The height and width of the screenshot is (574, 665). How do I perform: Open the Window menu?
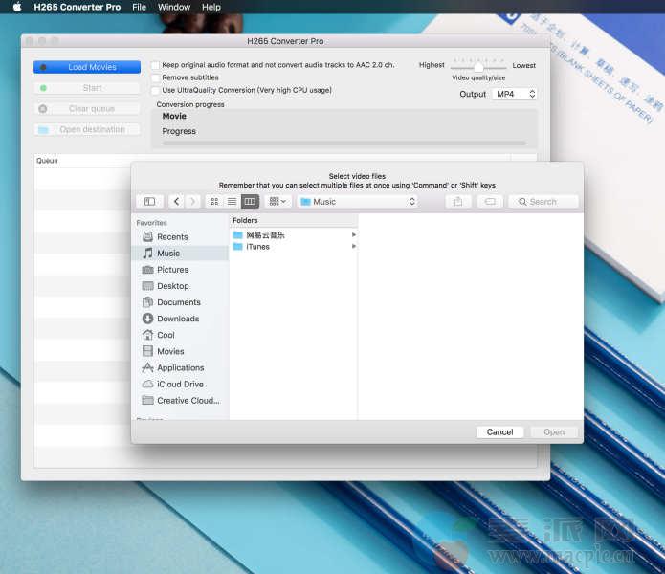174,7
